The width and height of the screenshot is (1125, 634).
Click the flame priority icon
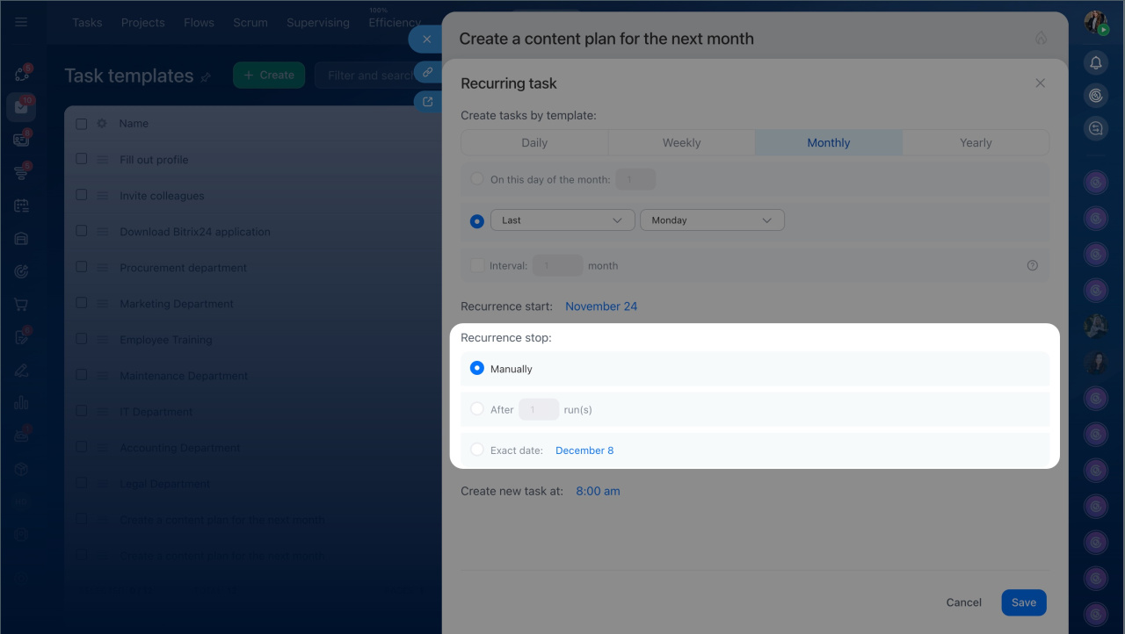(1041, 38)
